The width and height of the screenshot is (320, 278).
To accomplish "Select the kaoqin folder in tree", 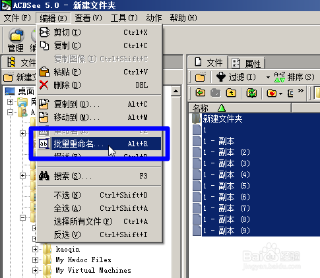I will 68,249.
